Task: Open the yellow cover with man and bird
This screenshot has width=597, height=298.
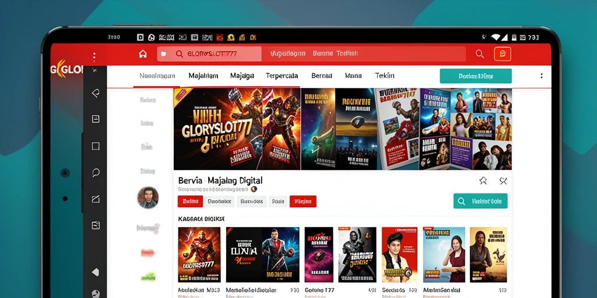Action: pyautogui.click(x=489, y=255)
